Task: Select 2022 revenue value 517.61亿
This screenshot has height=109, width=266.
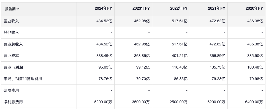Action: [180, 21]
